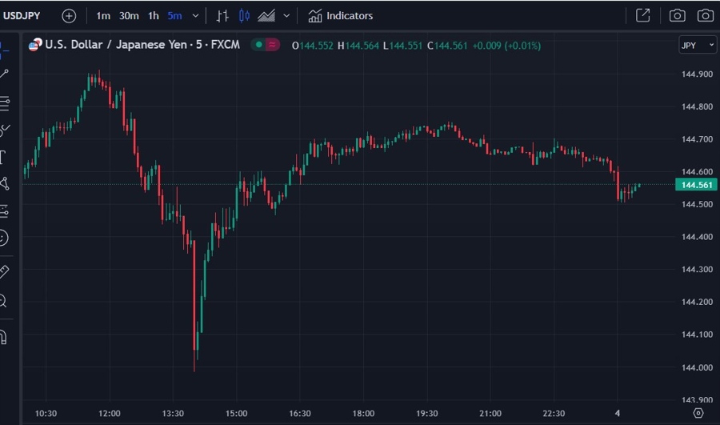The image size is (720, 425).
Task: Click the USD/JPY flag icon
Action: click(35, 45)
